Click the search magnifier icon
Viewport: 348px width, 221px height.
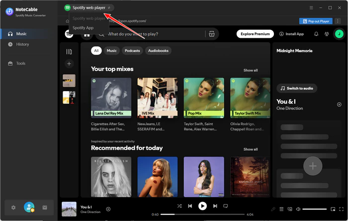101,34
